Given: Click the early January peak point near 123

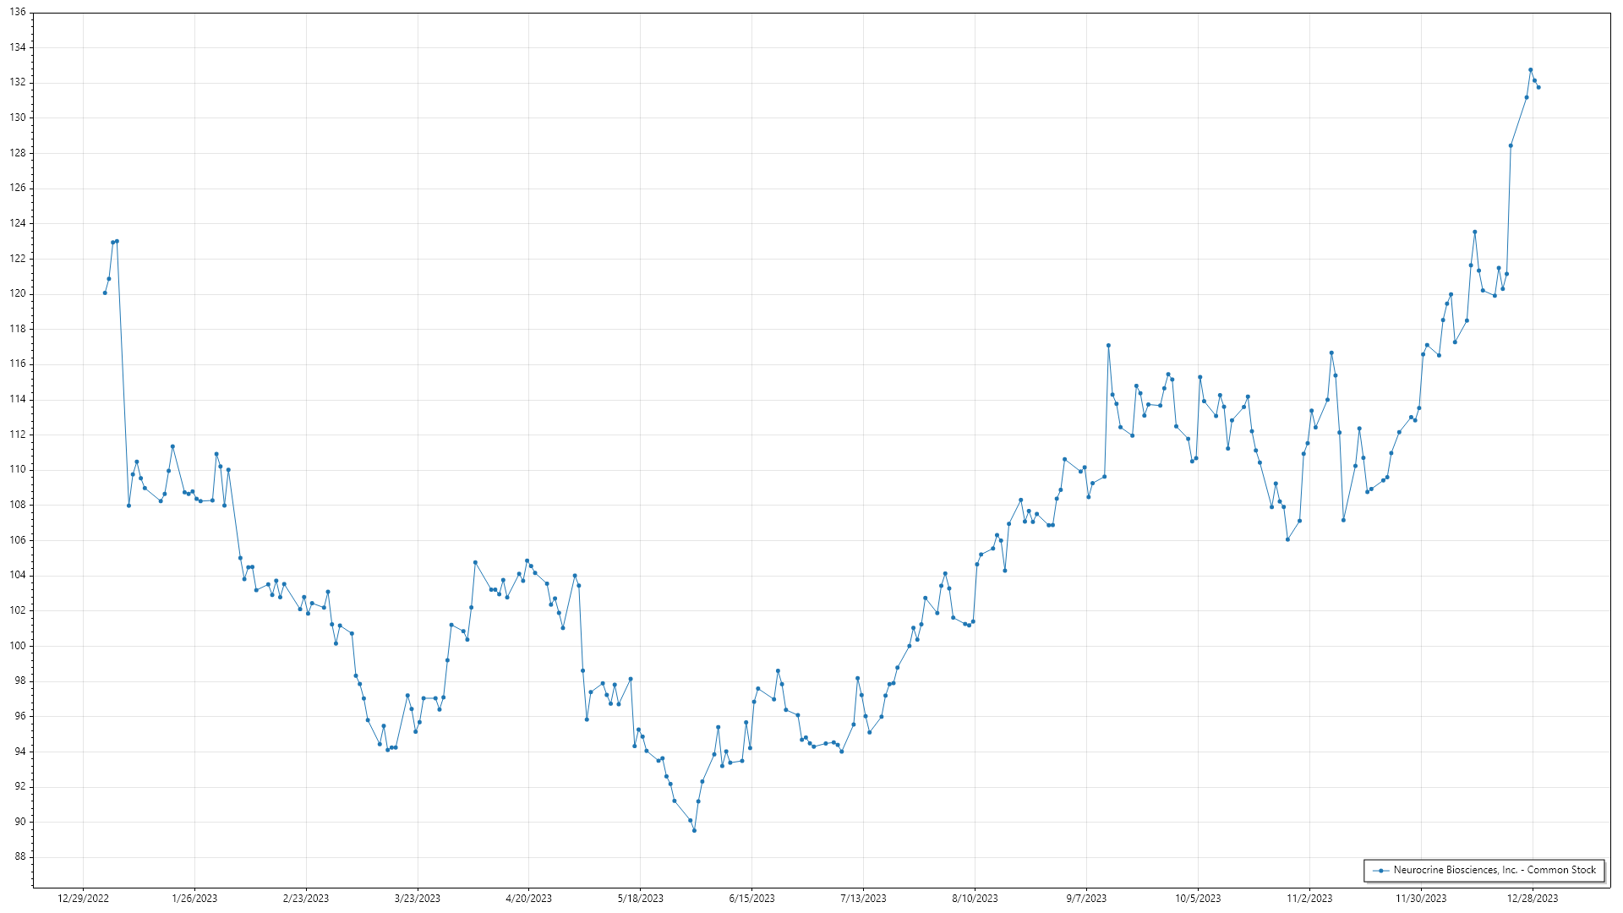Looking at the screenshot, I should tap(117, 242).
